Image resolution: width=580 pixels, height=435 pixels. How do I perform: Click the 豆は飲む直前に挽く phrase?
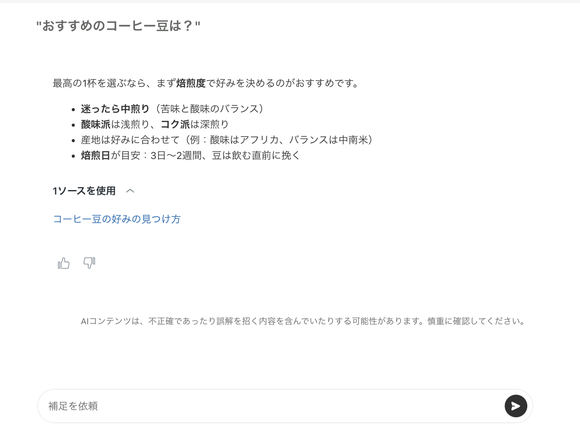click(256, 155)
